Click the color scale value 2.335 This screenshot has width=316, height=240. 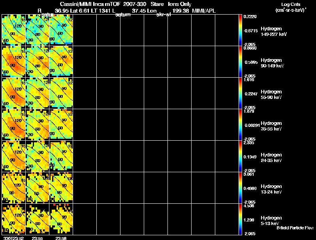pos(249,143)
